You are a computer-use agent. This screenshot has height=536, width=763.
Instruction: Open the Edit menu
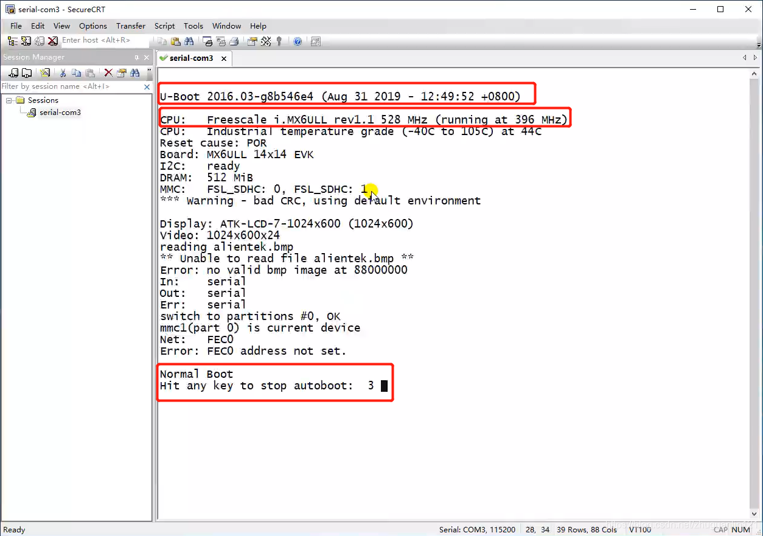pos(38,26)
